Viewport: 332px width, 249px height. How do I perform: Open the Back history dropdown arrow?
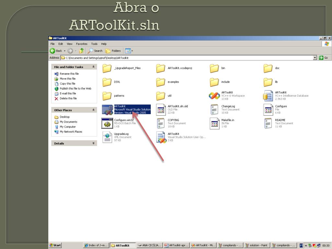pyautogui.click(x=65, y=51)
